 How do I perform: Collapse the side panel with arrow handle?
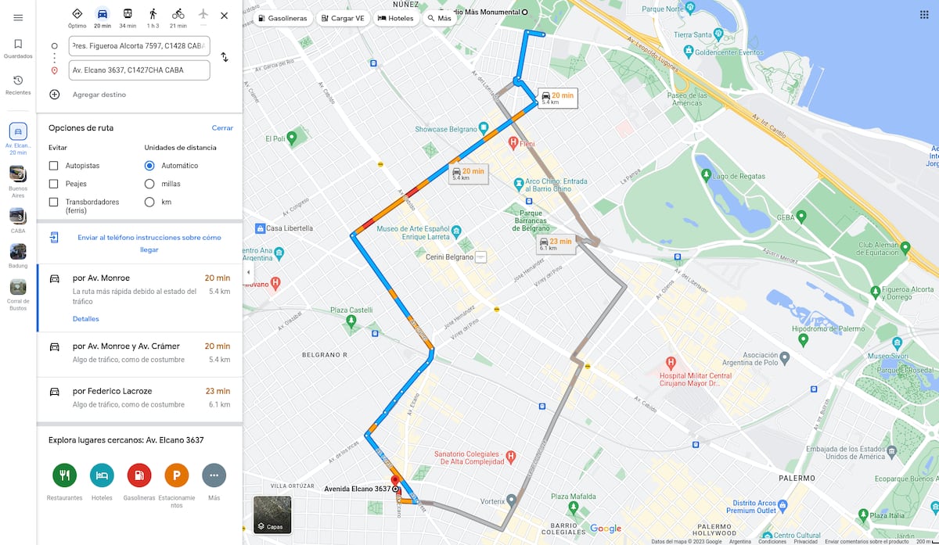click(248, 272)
